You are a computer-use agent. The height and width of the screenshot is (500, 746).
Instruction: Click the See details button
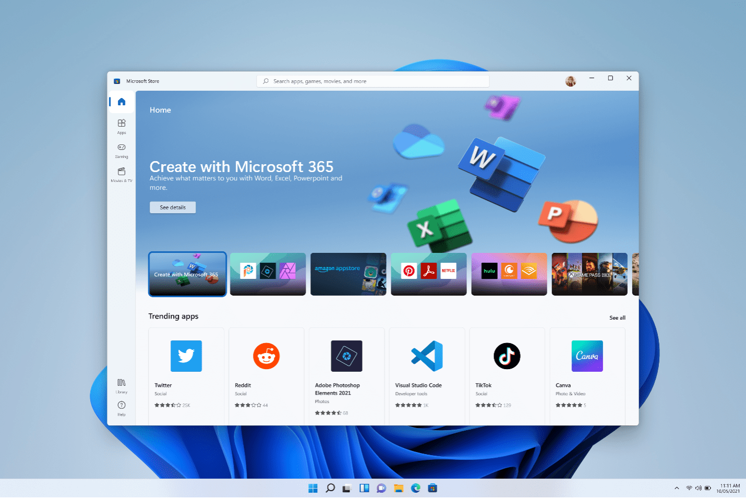coord(173,207)
